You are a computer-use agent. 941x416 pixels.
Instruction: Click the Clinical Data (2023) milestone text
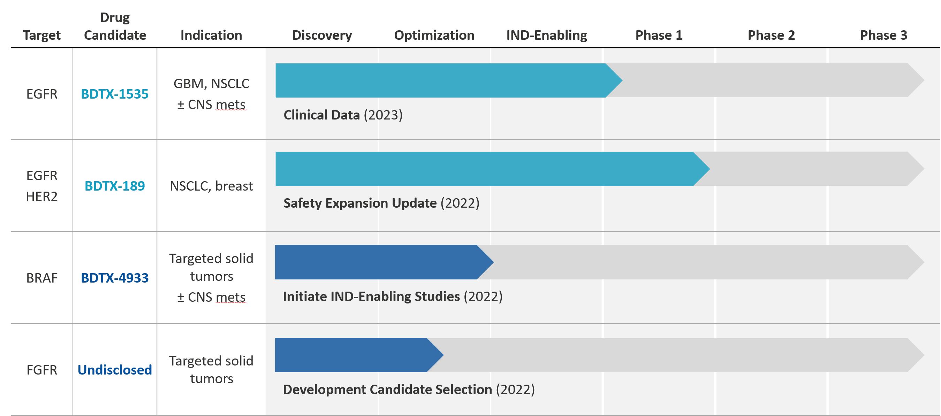(343, 115)
